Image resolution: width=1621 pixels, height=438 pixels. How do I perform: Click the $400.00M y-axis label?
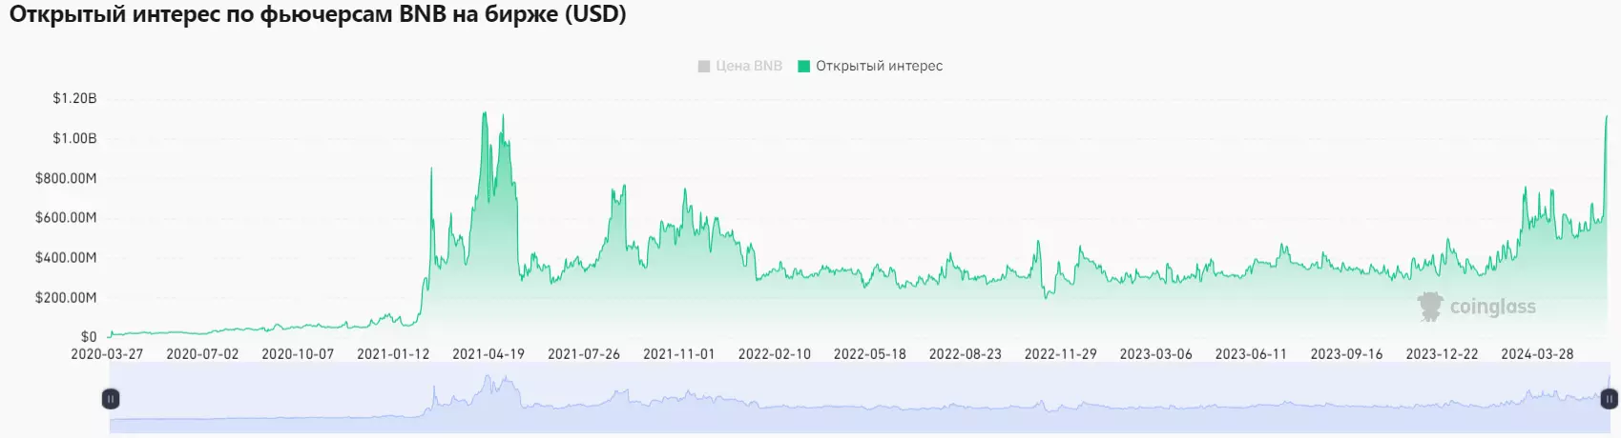66,257
